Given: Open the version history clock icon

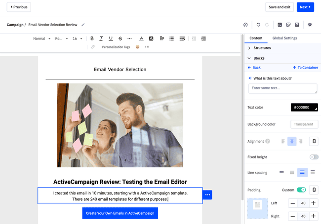Looking at the screenshot, I should click(245, 25).
